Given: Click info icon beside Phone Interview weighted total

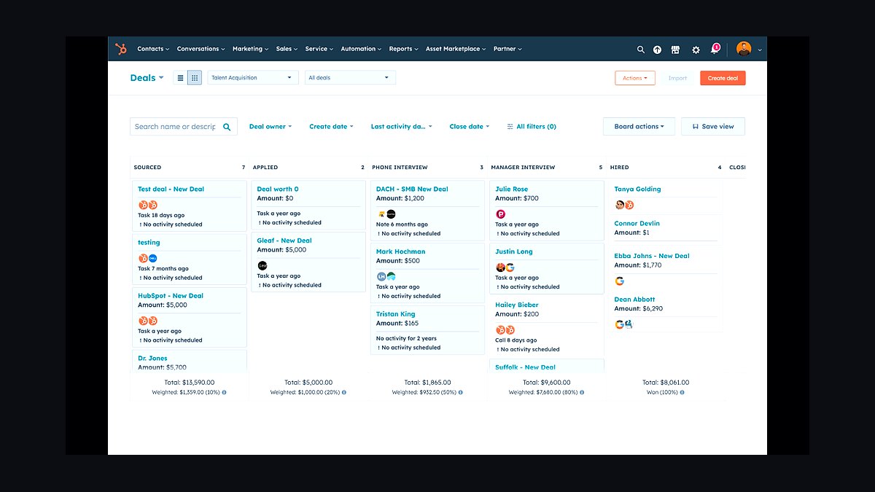Looking at the screenshot, I should coord(460,392).
